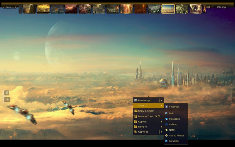Screen dimensions: 235x147
Task: Open the three-dot options by the filename
Action: pyautogui.click(x=212, y=7)
